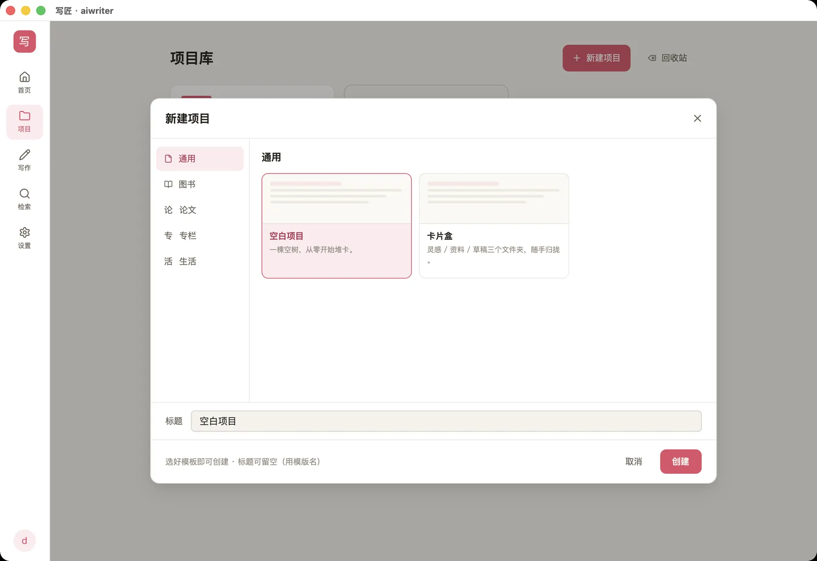Choose the 卡片盒 template card
The image size is (817, 561).
pos(494,226)
